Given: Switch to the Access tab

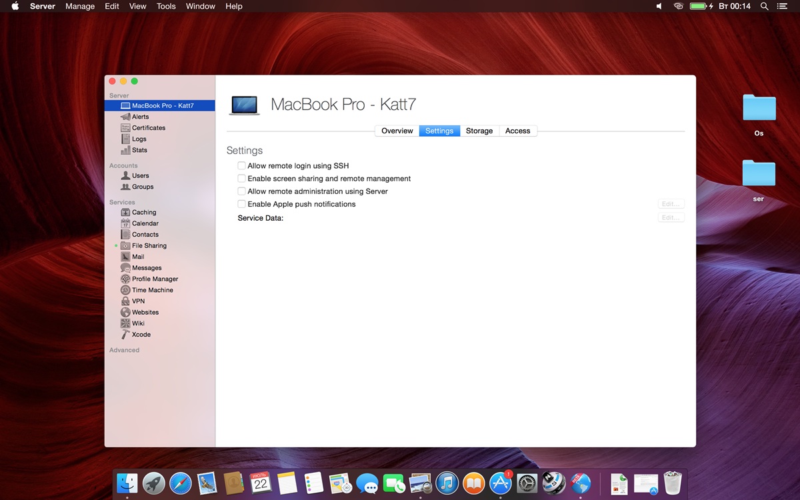Looking at the screenshot, I should click(x=518, y=131).
